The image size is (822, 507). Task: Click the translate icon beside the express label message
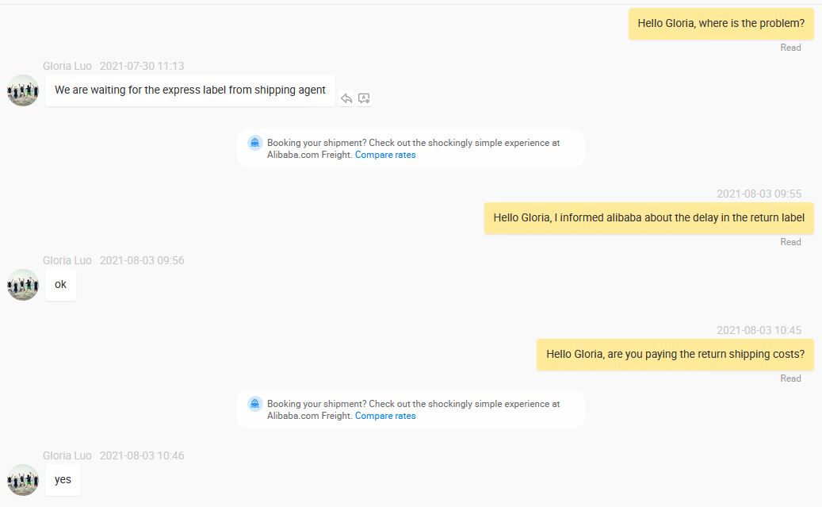[x=364, y=98]
